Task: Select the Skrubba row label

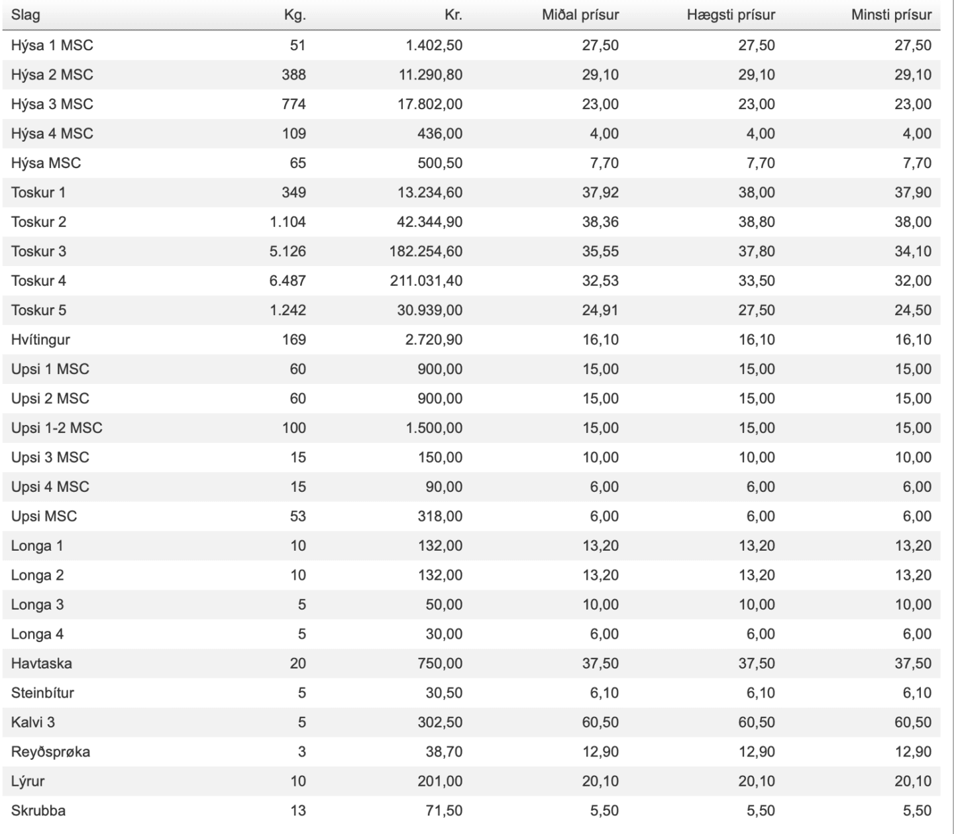Action: click(38, 810)
